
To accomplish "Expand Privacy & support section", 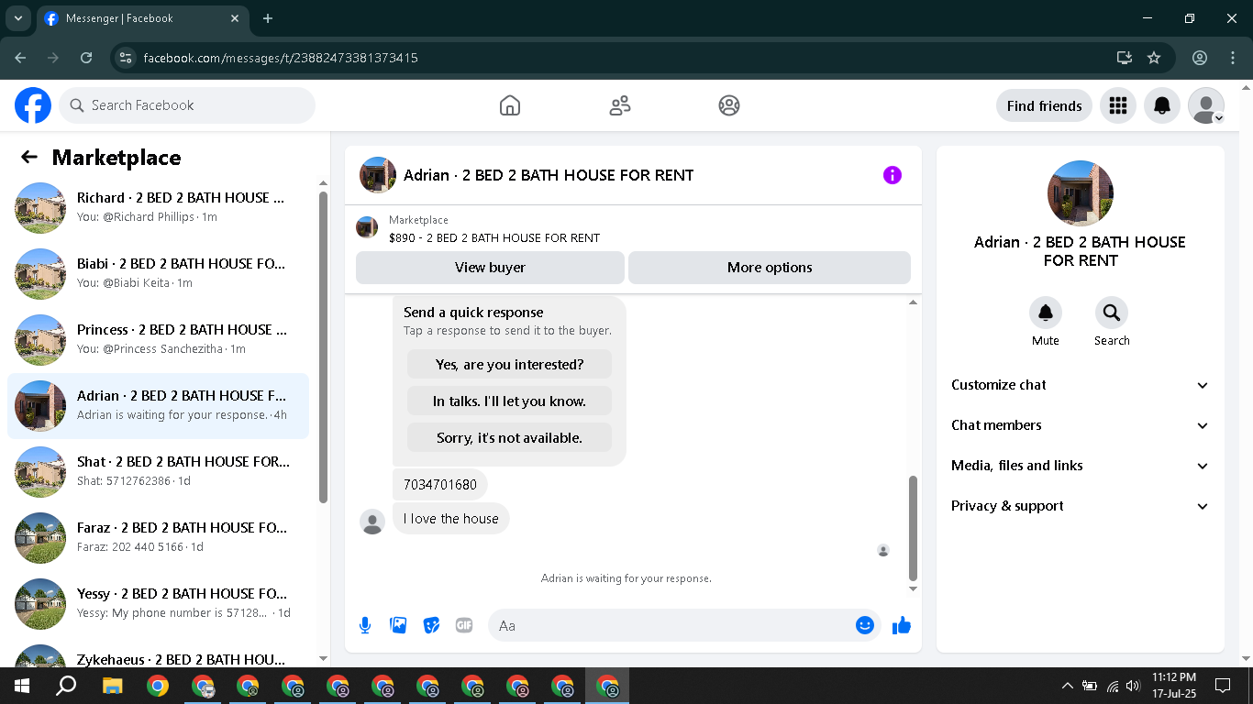I will coord(1081,506).
